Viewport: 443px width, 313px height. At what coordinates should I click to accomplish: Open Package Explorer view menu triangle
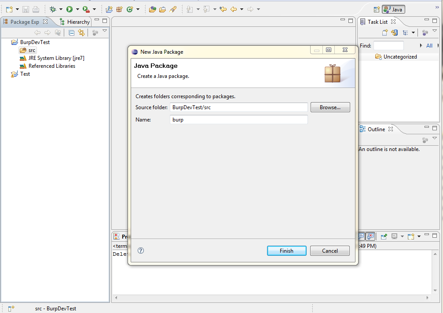[105, 31]
